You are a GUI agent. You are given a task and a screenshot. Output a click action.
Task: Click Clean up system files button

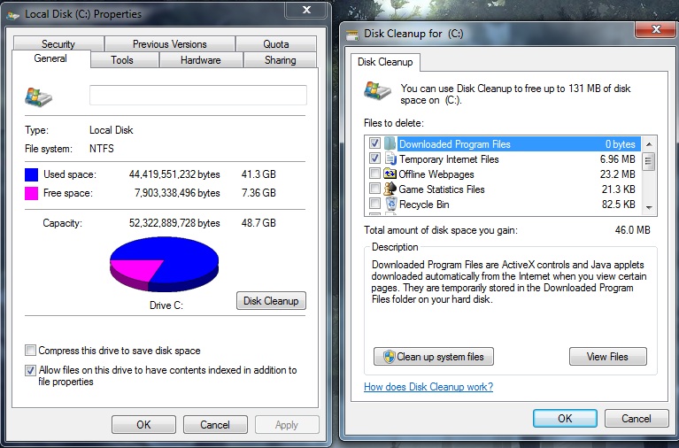(x=434, y=357)
